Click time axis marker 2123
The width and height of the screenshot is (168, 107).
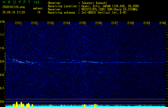(50, 23)
